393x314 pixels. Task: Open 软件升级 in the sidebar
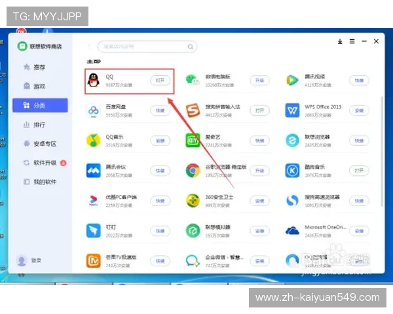(43, 162)
